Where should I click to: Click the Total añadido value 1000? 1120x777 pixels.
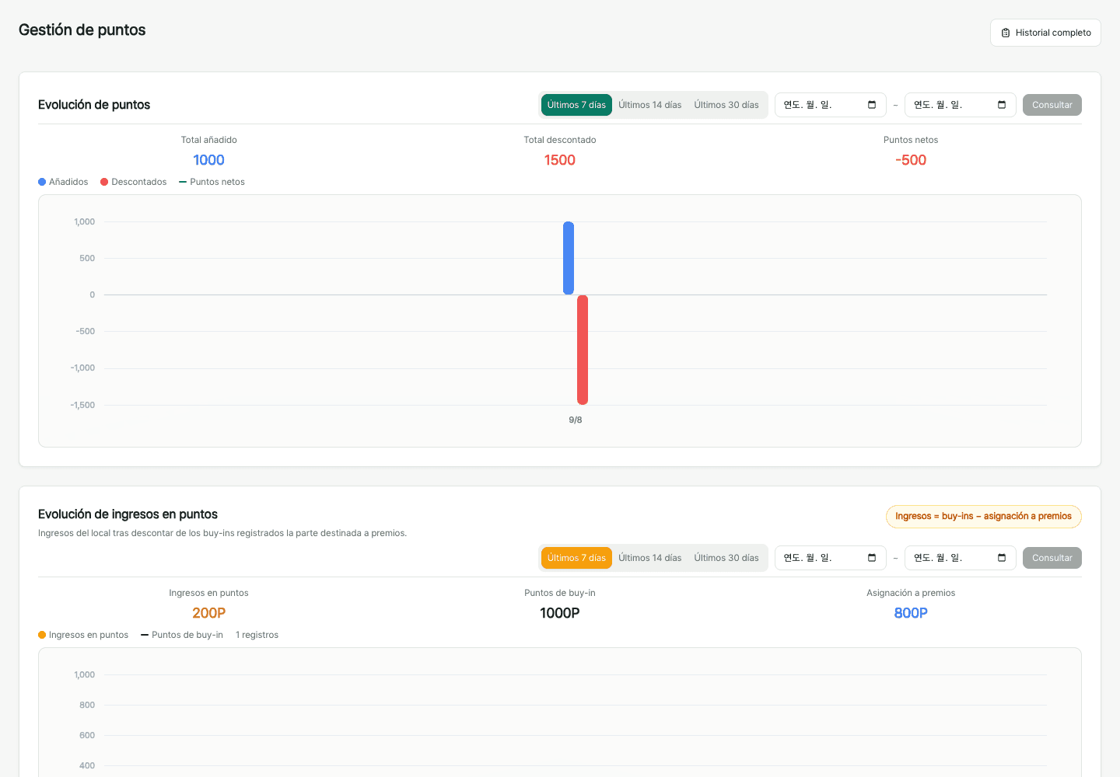pyautogui.click(x=209, y=160)
